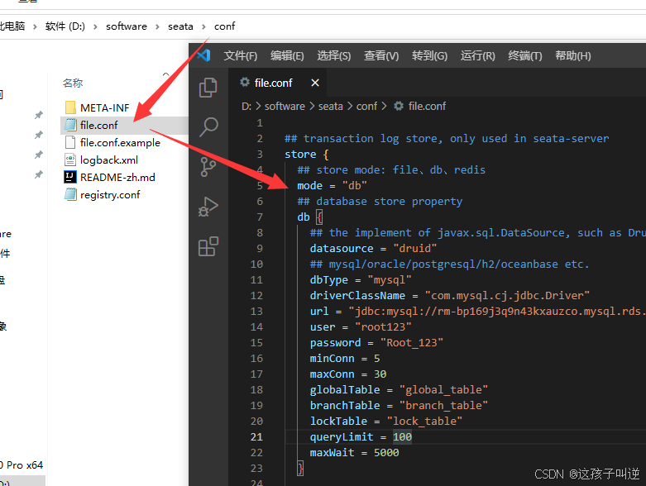Screen dimensions: 646x486
Task: Open the 转到(G) menu
Action: point(430,55)
